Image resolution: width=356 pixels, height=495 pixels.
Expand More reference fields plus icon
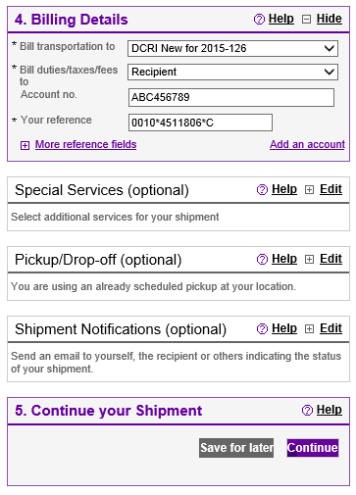pyautogui.click(x=25, y=145)
